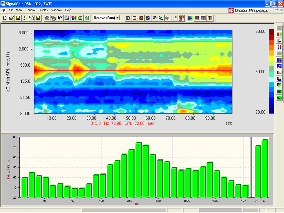Open the Display menu
284x213 pixels.
click(43, 10)
